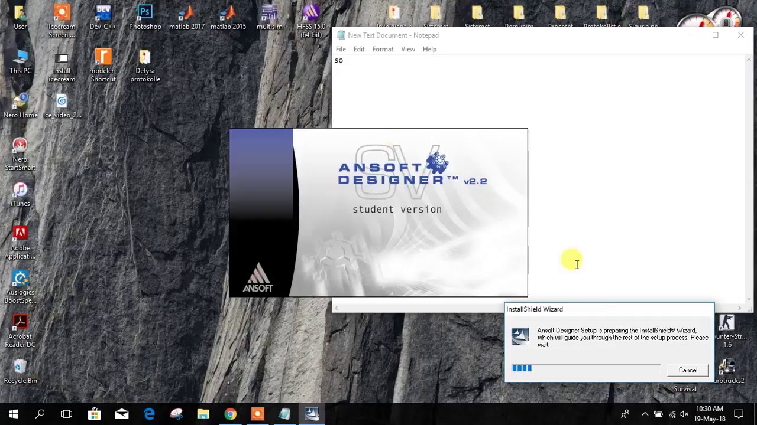Select the Siguria ne folder on the desktop
The image size is (757, 425).
click(x=643, y=18)
